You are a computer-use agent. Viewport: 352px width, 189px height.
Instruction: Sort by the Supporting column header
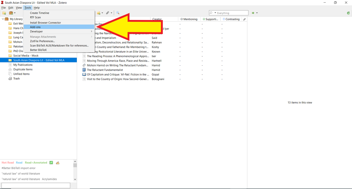(x=211, y=19)
